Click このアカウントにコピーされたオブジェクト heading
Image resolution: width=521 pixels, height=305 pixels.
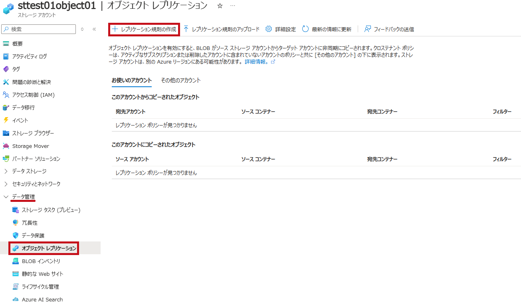tap(154, 145)
